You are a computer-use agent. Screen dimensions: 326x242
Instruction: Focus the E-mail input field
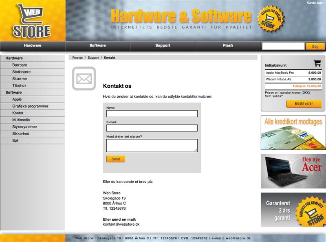coord(152,128)
